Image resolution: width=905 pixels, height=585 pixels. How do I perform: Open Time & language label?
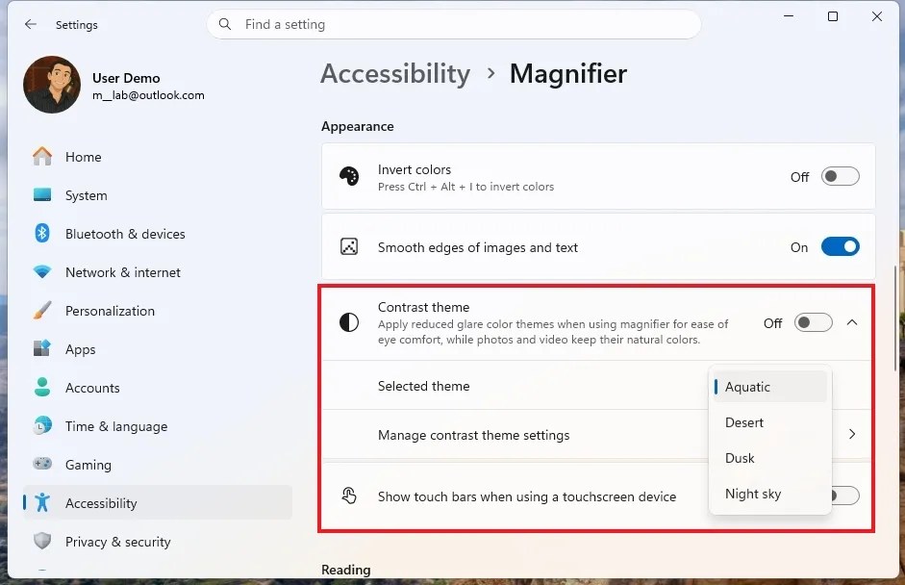pyautogui.click(x=116, y=427)
